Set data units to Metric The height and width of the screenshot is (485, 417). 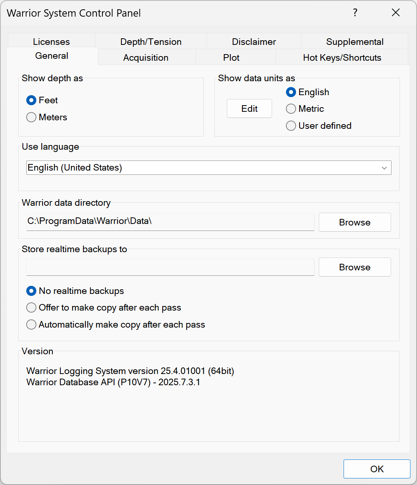pyautogui.click(x=291, y=109)
